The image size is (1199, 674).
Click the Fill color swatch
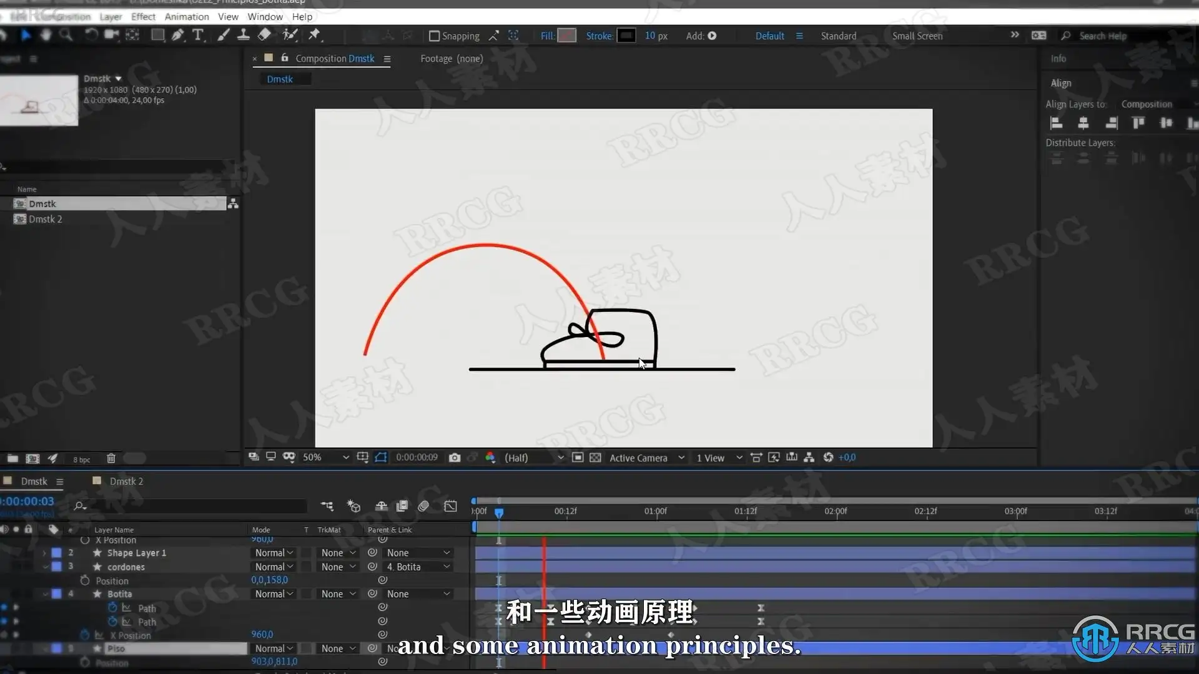[566, 36]
